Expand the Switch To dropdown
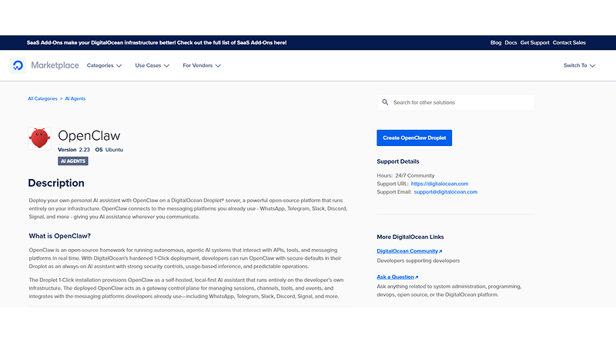This screenshot has width=616, height=342. [579, 65]
